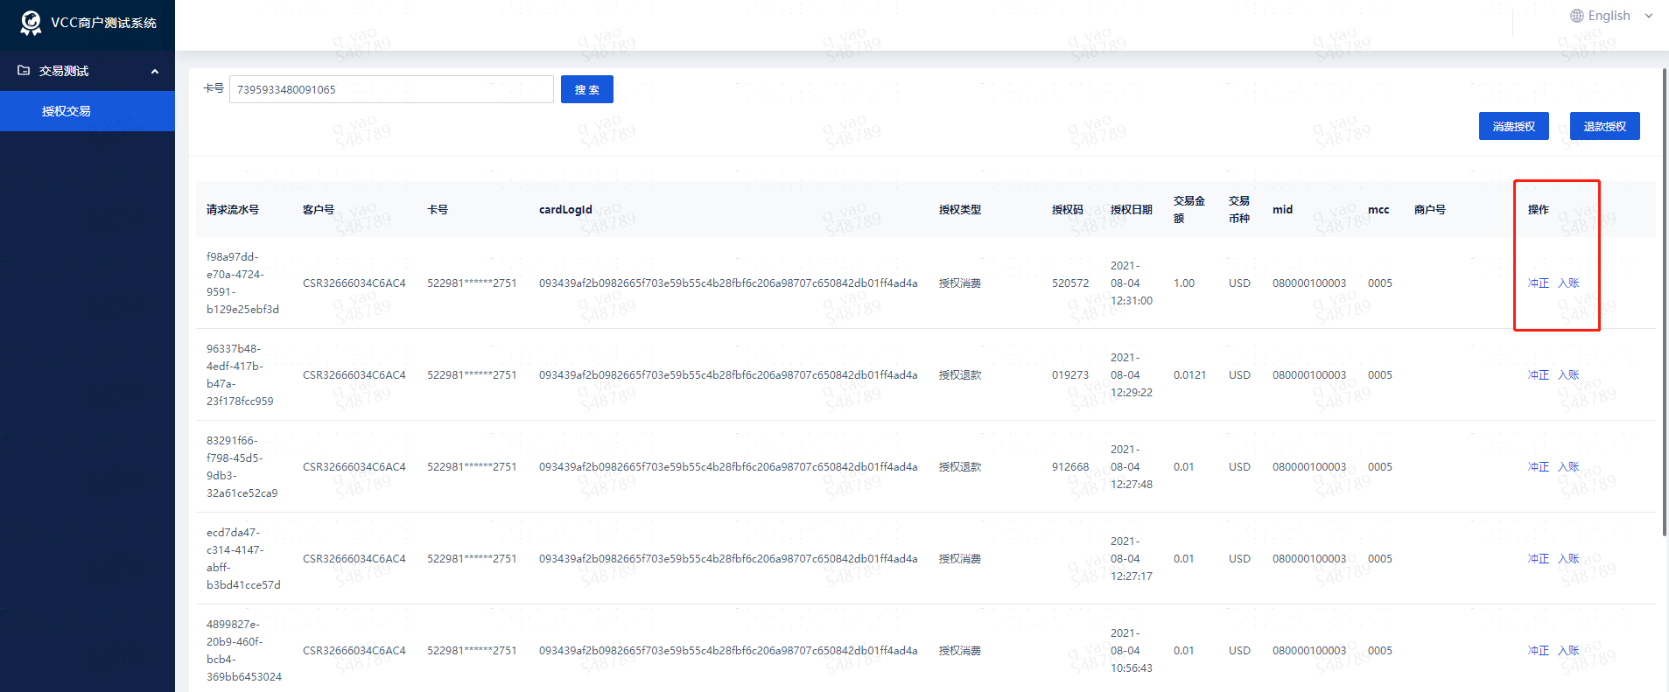
Task: Open the English language dropdown arrow
Action: 1649,16
